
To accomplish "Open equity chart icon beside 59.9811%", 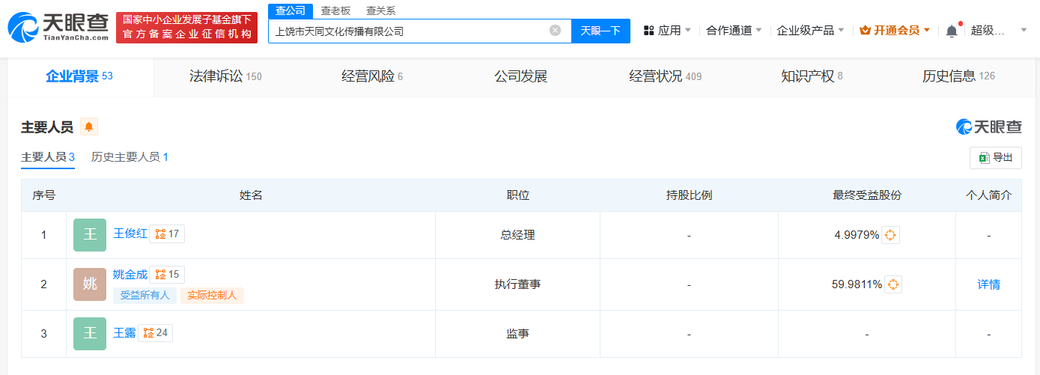I will pos(893,284).
